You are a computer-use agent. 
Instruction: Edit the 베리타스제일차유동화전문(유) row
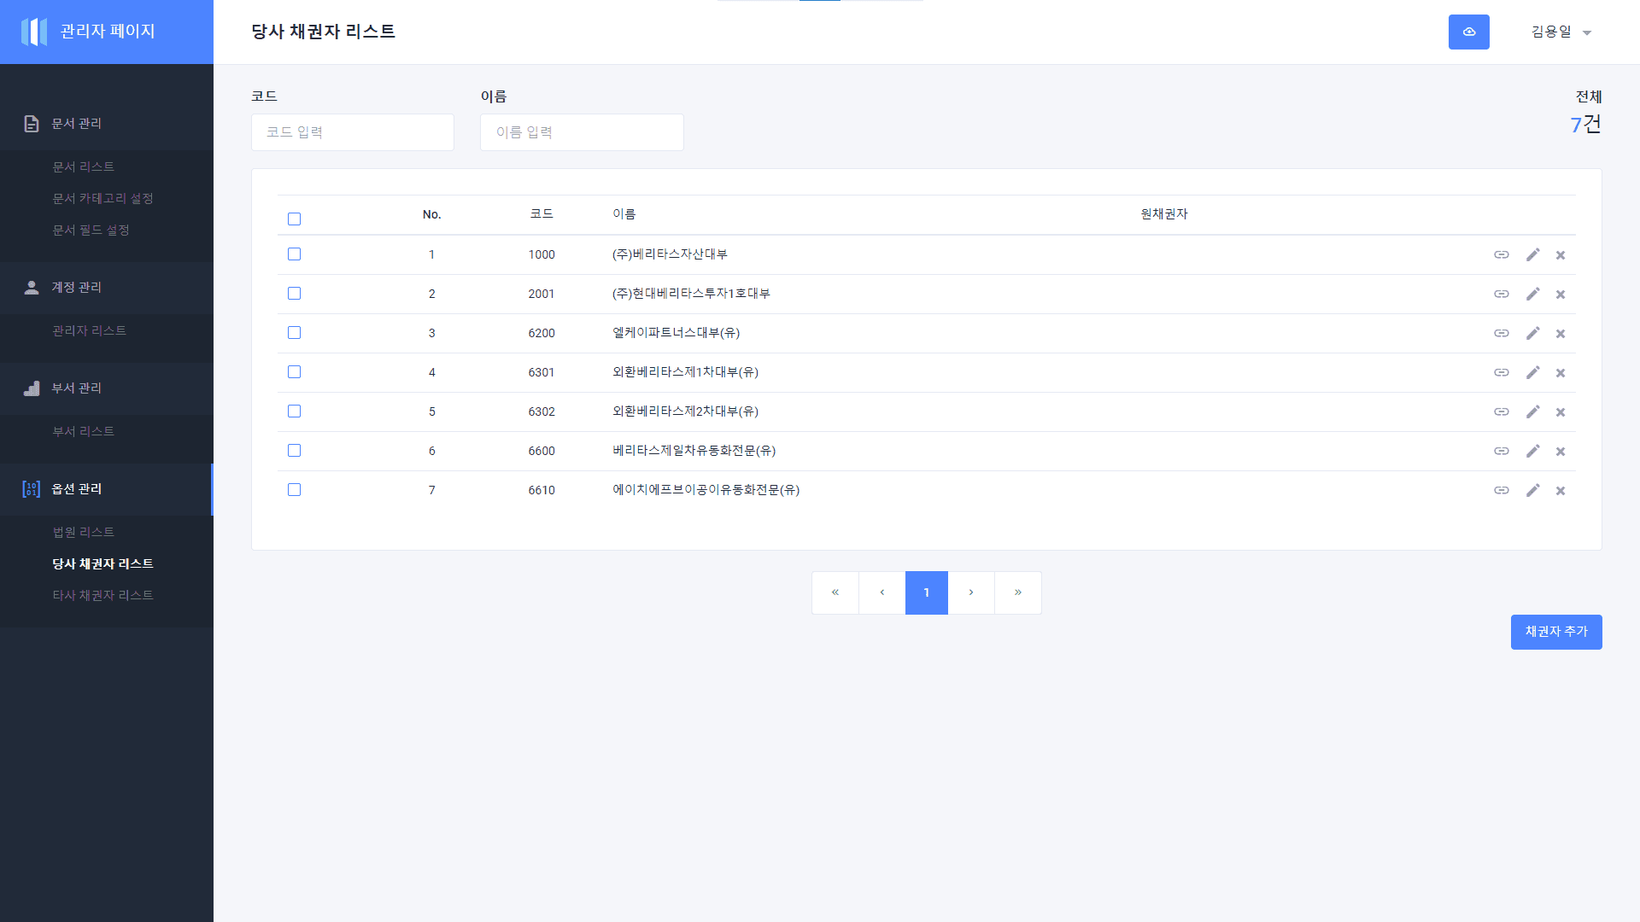(1533, 451)
